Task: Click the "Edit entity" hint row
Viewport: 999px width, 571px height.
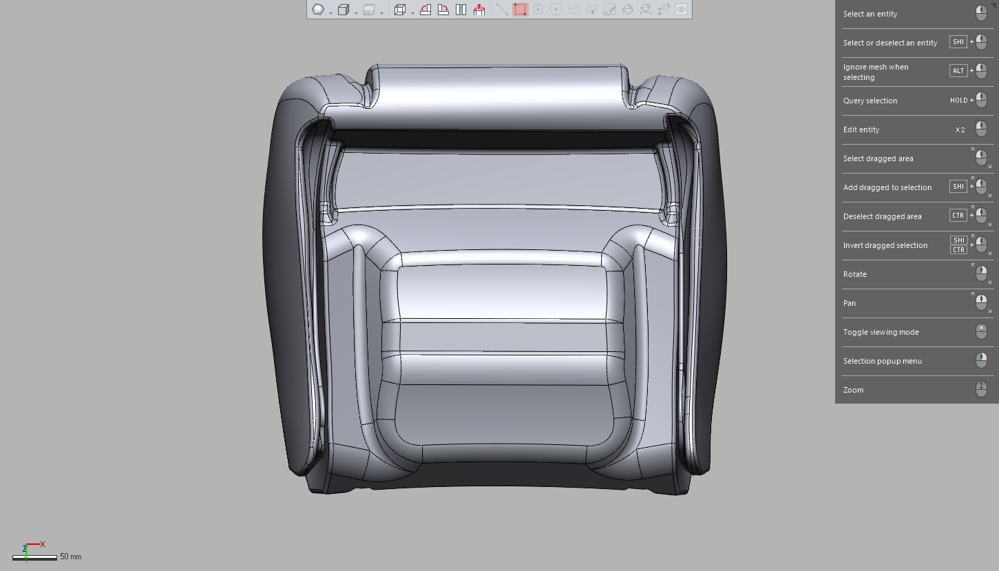Action: pos(917,129)
